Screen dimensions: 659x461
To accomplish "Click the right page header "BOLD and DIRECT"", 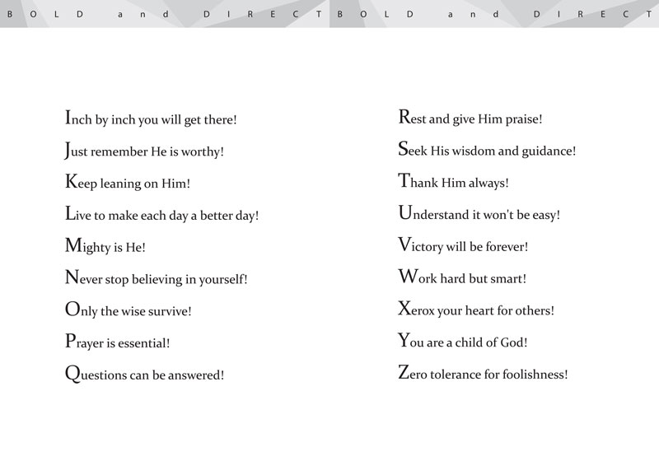I will (495, 14).
